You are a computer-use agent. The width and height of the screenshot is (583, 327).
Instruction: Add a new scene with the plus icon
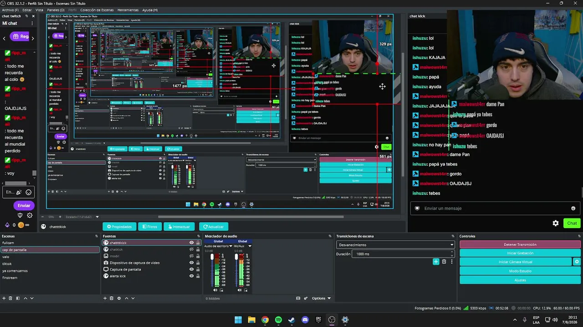[4, 298]
